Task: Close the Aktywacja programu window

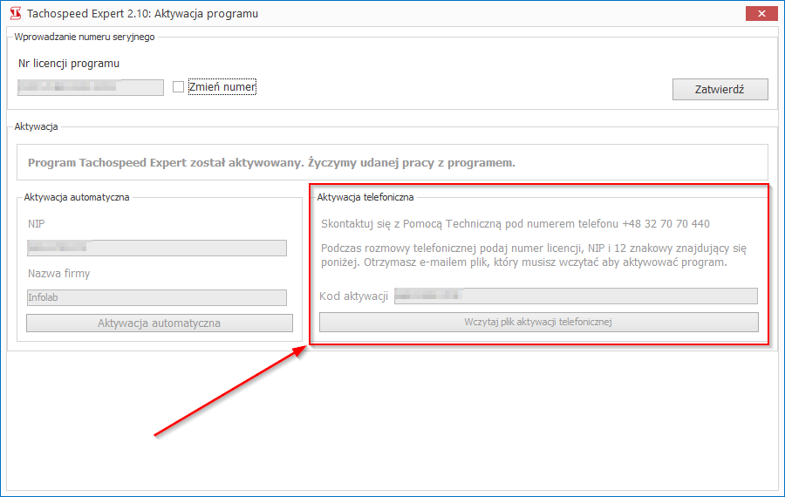Action: 761,13
